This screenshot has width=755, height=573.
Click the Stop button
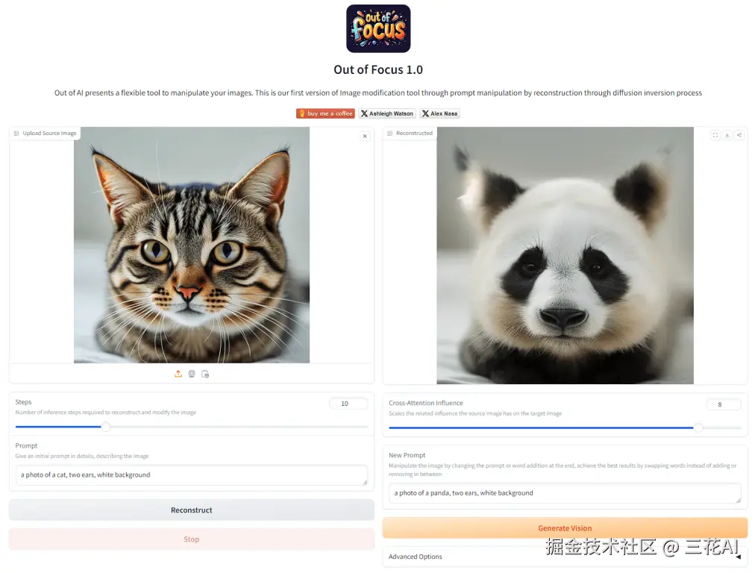coord(192,539)
